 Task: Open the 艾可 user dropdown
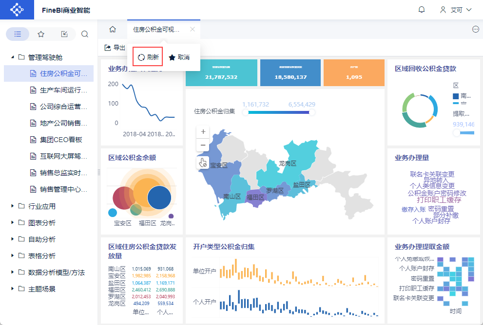pyautogui.click(x=456, y=10)
